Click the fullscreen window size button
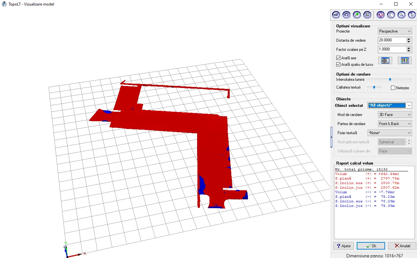This screenshot has width=417, height=258. tap(385, 61)
